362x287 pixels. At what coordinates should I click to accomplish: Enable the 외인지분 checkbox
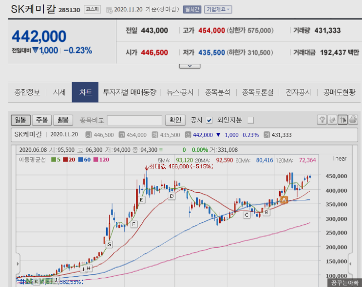click(250, 120)
